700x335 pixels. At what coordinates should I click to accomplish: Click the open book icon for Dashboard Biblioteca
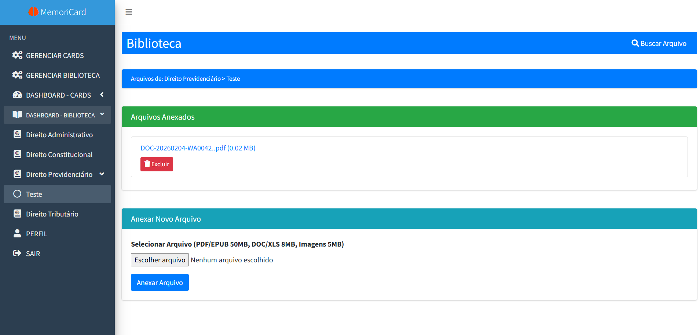click(x=17, y=115)
